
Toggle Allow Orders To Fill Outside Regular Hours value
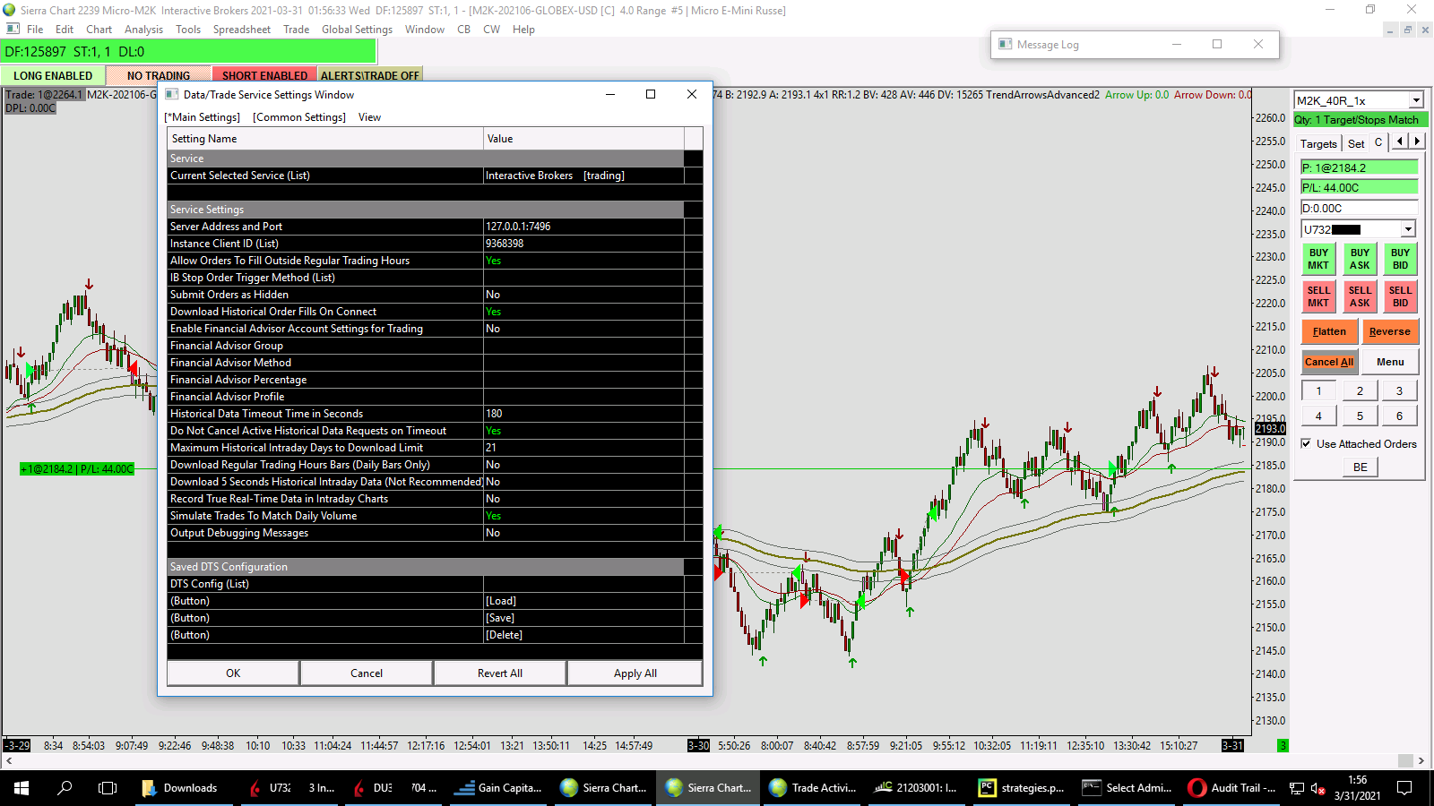(x=583, y=261)
